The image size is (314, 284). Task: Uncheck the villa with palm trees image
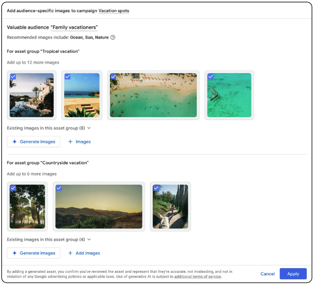coord(13,77)
